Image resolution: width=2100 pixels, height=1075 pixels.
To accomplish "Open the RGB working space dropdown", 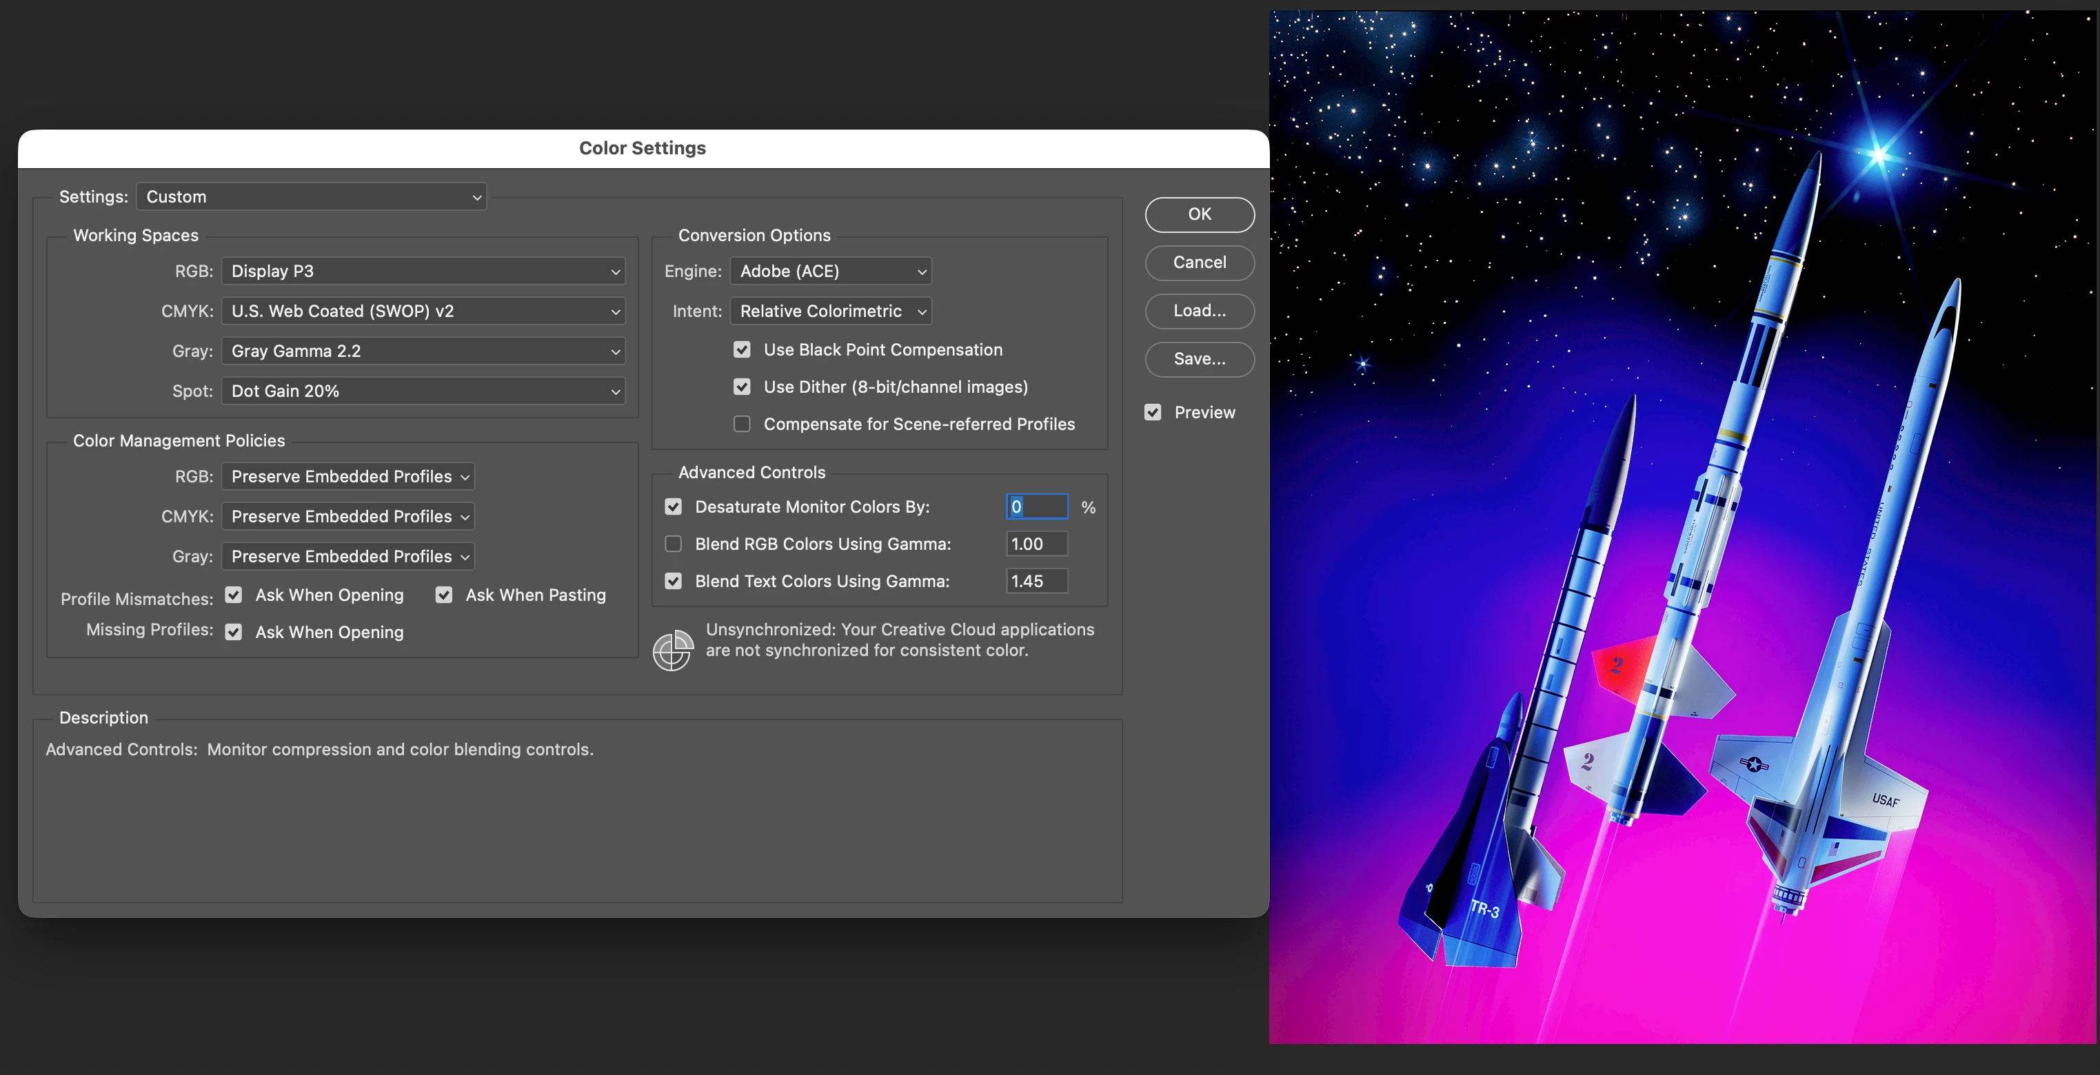I will [423, 272].
